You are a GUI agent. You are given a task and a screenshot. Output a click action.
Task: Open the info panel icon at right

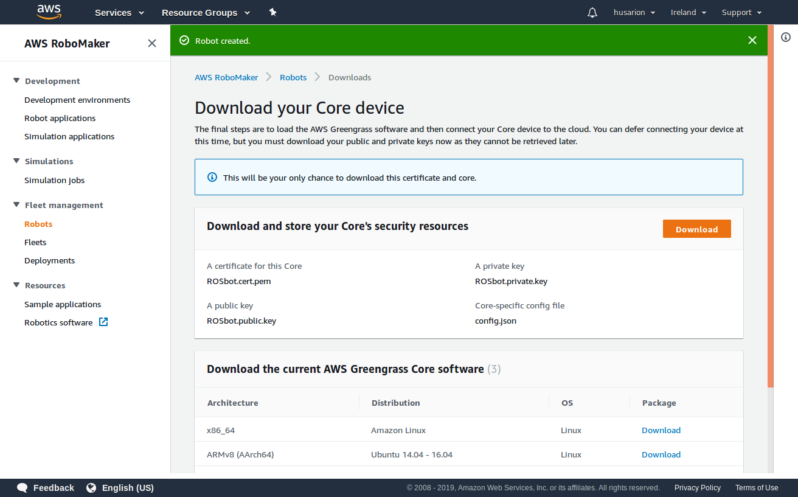pyautogui.click(x=785, y=37)
